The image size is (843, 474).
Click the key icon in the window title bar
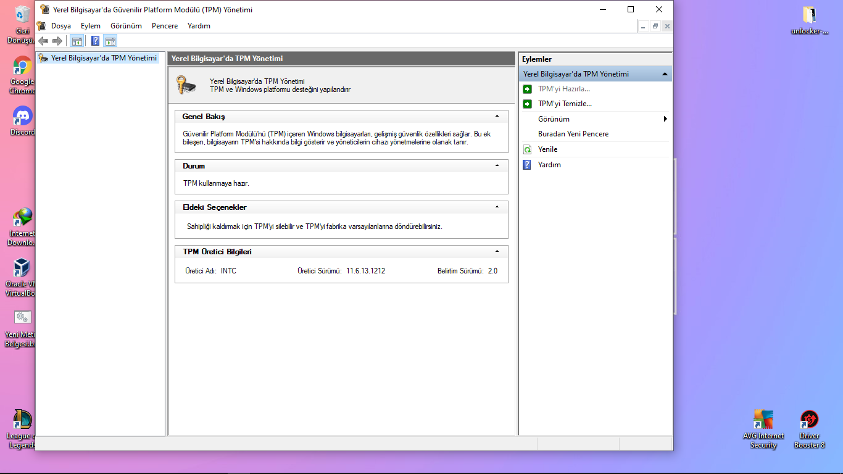click(44, 9)
